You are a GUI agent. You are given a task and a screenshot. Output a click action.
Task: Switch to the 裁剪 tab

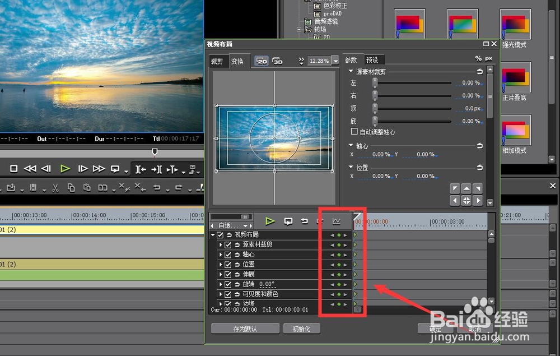pos(217,61)
